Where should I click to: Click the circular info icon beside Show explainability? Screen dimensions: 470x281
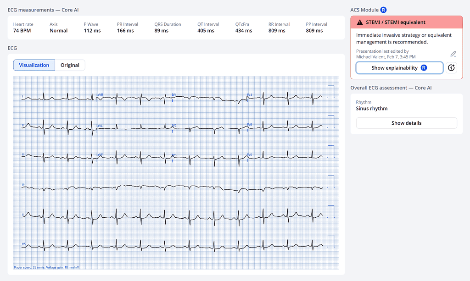pos(452,67)
